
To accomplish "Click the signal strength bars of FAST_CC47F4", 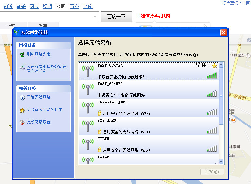I will 212,75.
